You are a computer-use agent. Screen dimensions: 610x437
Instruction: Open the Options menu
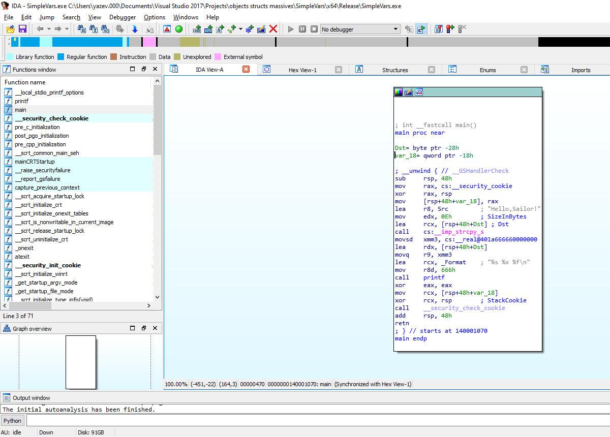pyautogui.click(x=154, y=17)
